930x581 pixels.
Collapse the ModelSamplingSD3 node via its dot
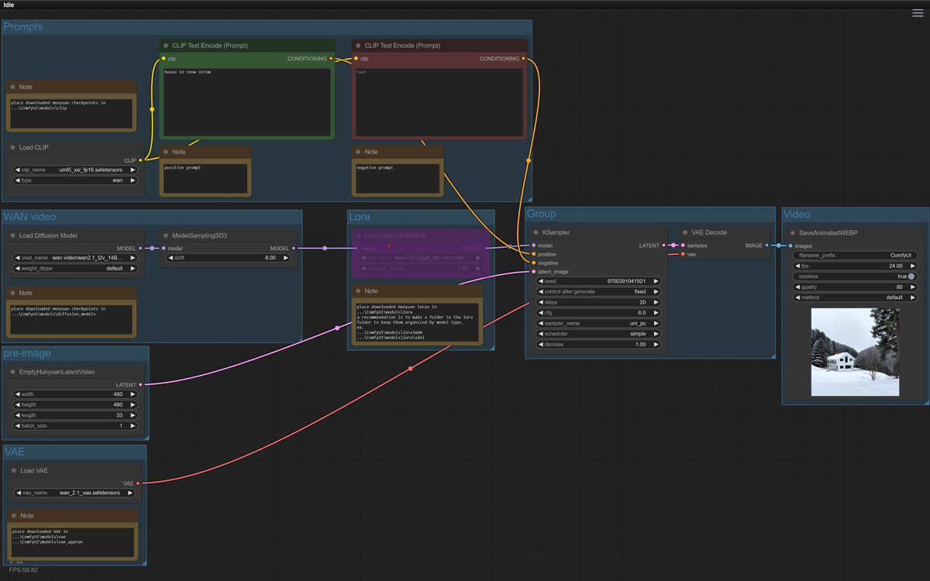(x=166, y=235)
